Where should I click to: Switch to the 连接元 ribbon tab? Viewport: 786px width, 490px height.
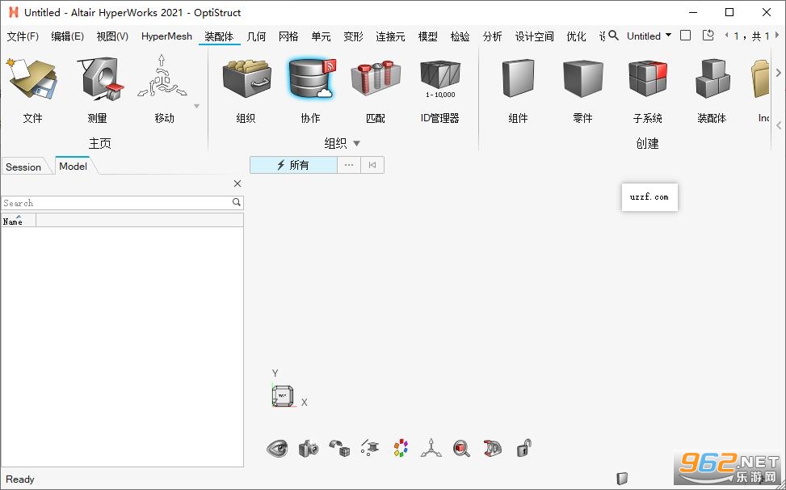(390, 36)
